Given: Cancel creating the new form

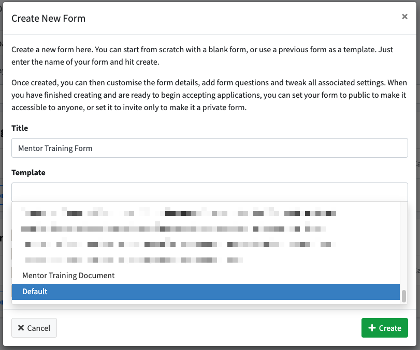Looking at the screenshot, I should click(x=34, y=328).
